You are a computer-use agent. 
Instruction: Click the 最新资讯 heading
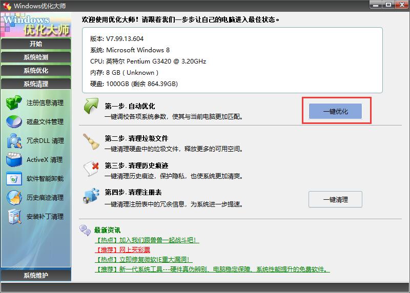[x=108, y=231]
